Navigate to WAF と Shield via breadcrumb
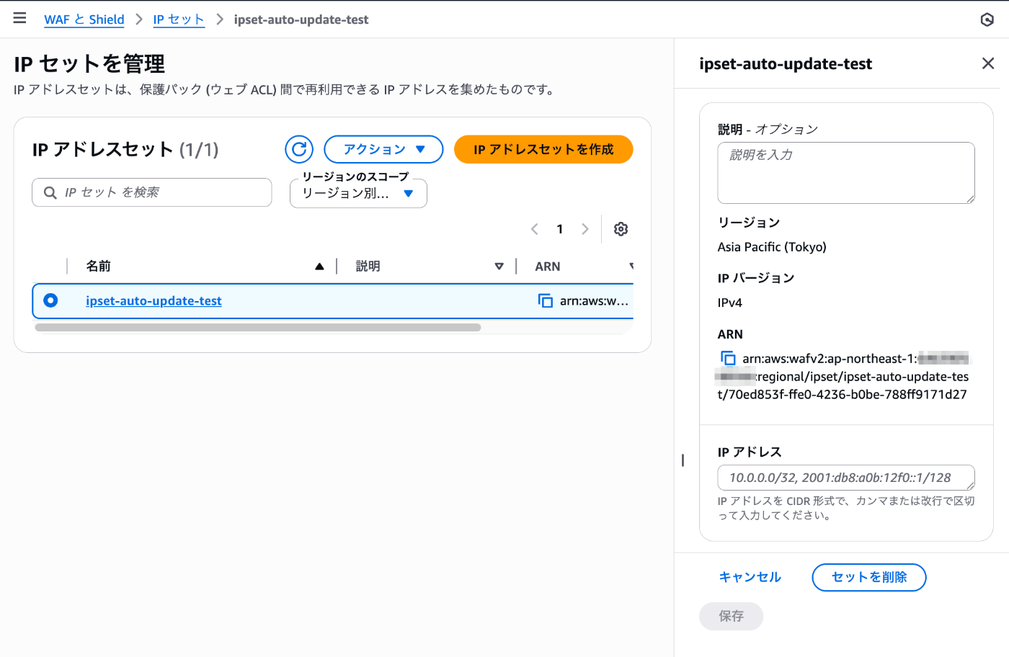 84,19
